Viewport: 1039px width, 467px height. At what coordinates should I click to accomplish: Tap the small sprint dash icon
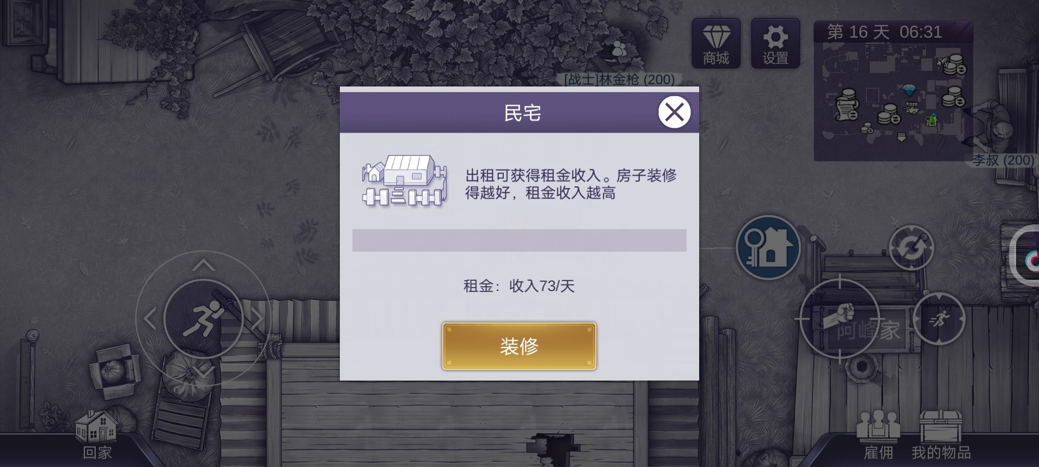(939, 319)
